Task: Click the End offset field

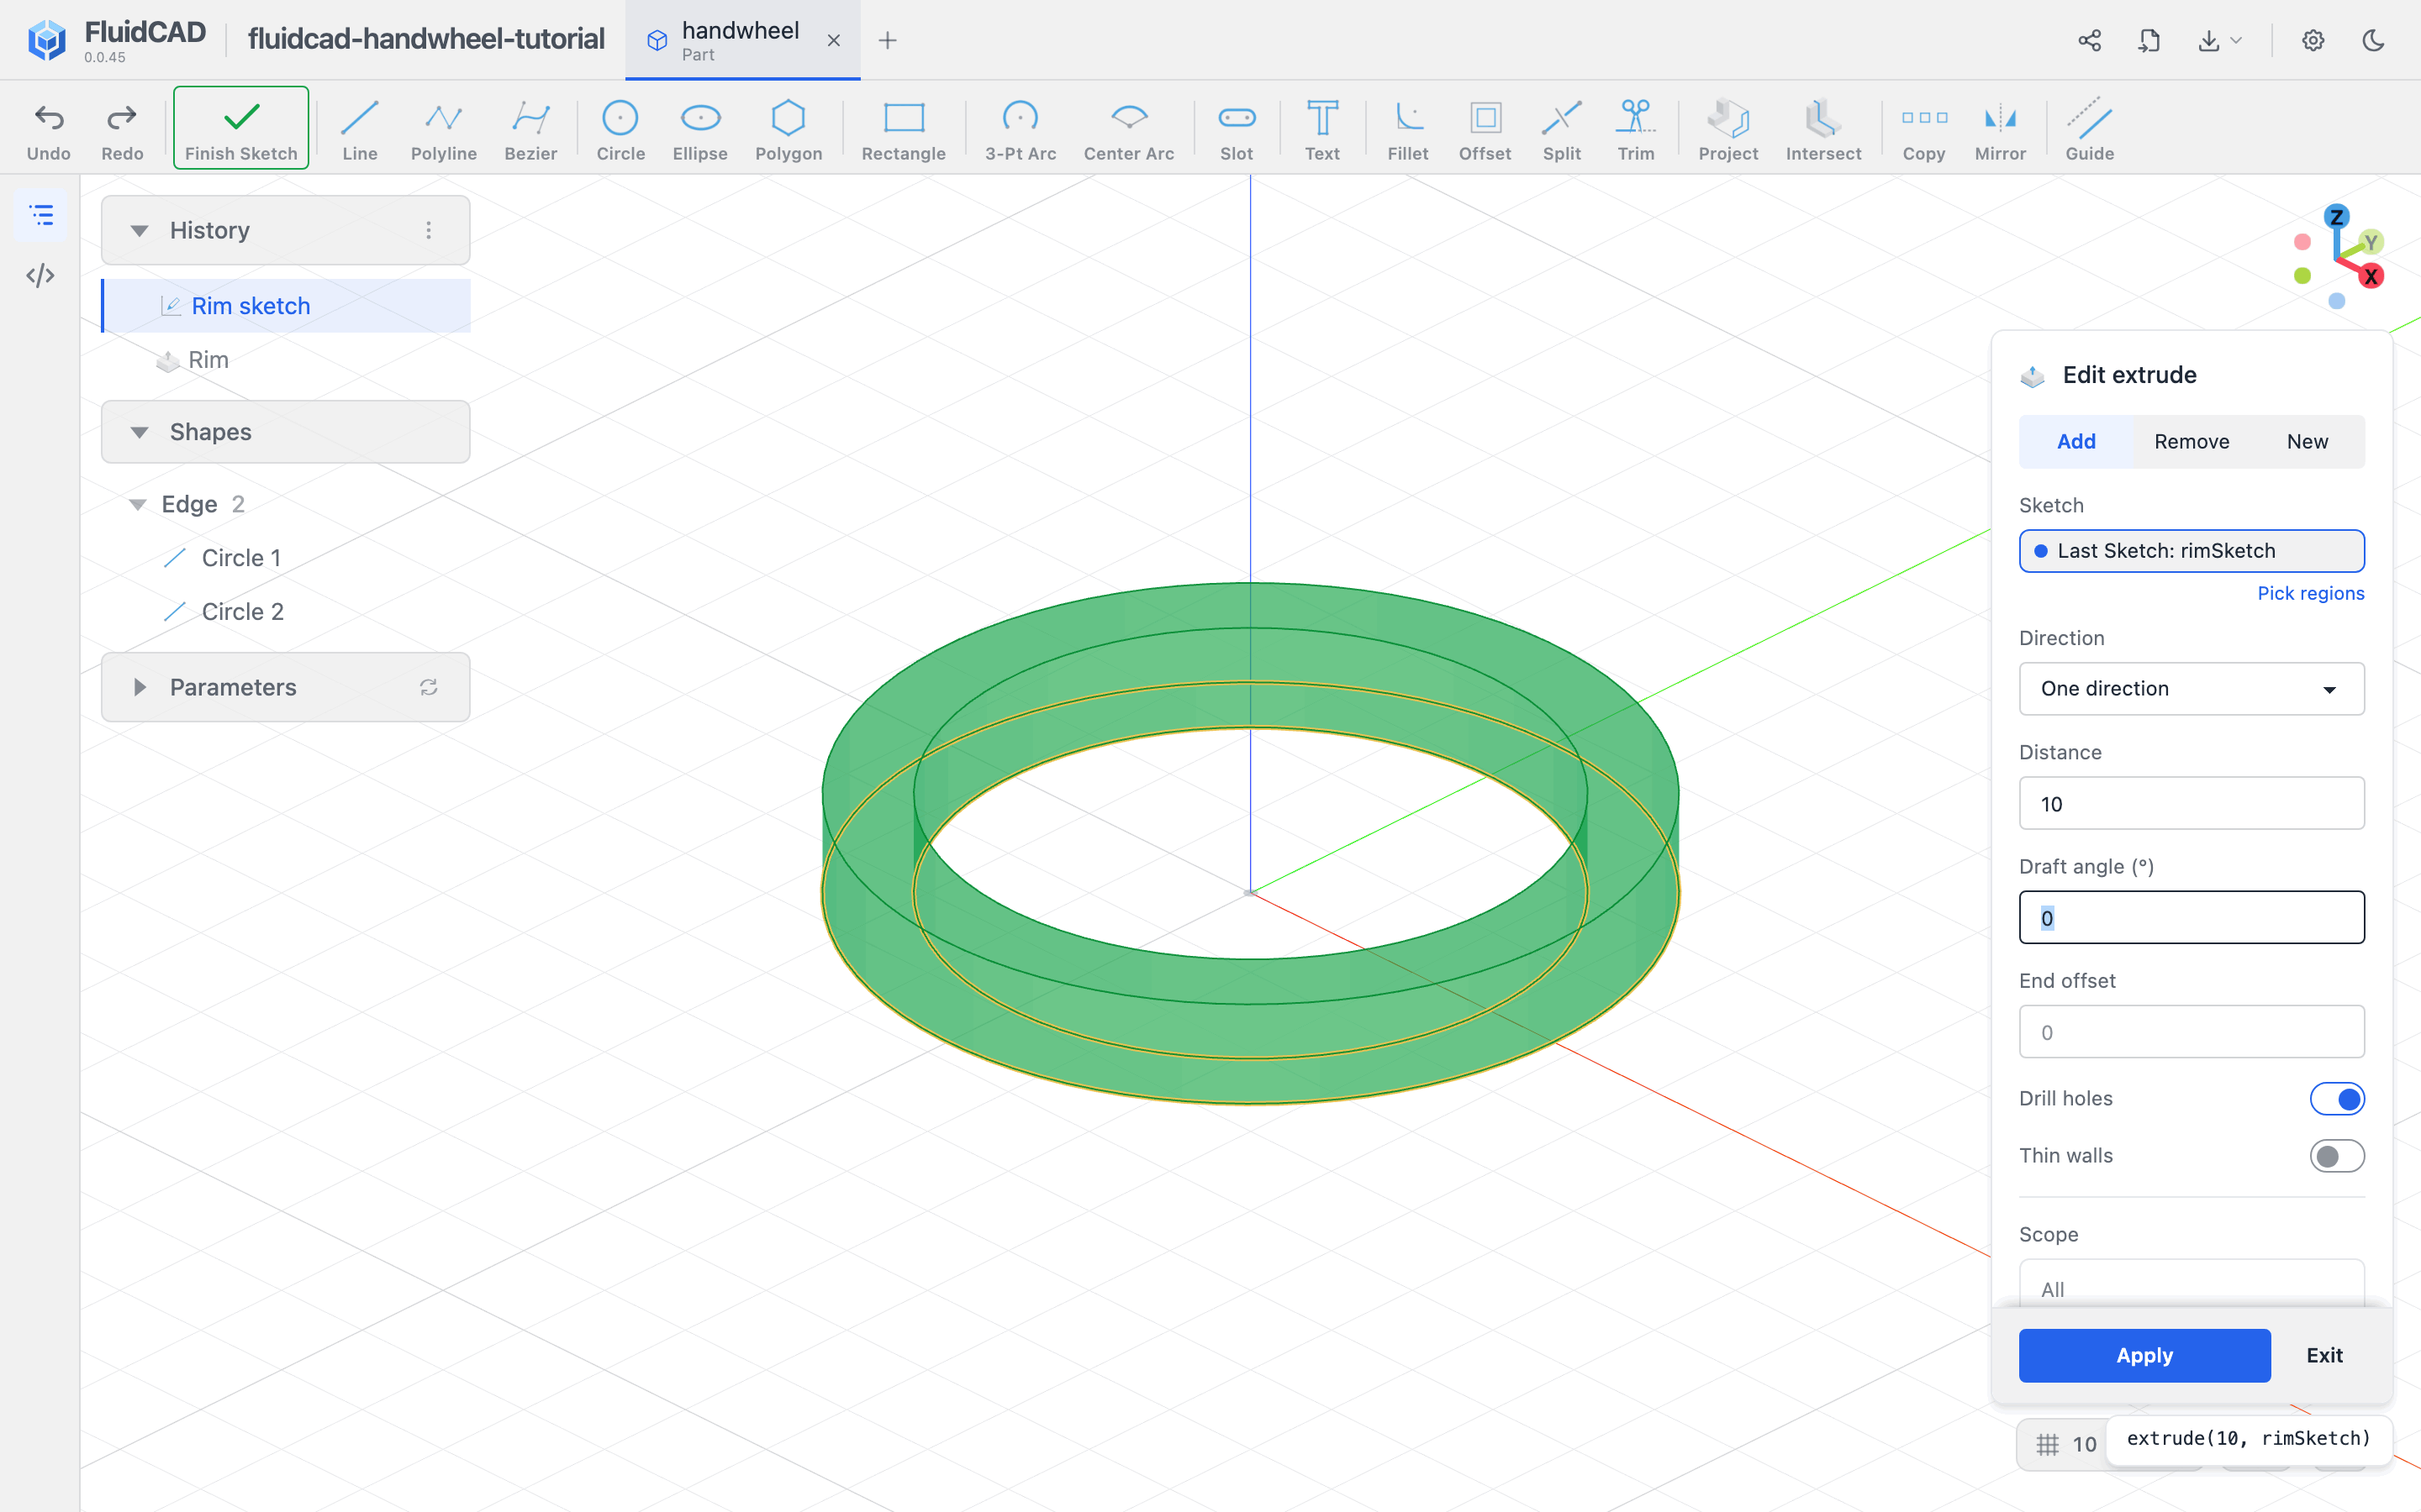Action: pyautogui.click(x=2191, y=1032)
